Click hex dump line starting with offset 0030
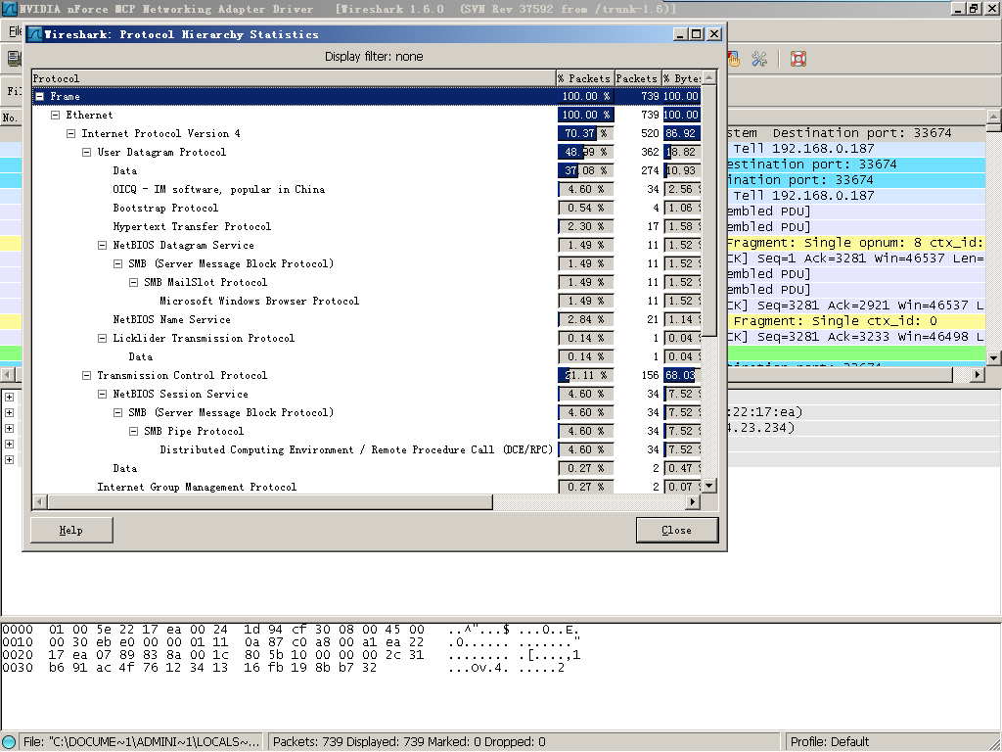This screenshot has height=752, width=1002. [283, 668]
